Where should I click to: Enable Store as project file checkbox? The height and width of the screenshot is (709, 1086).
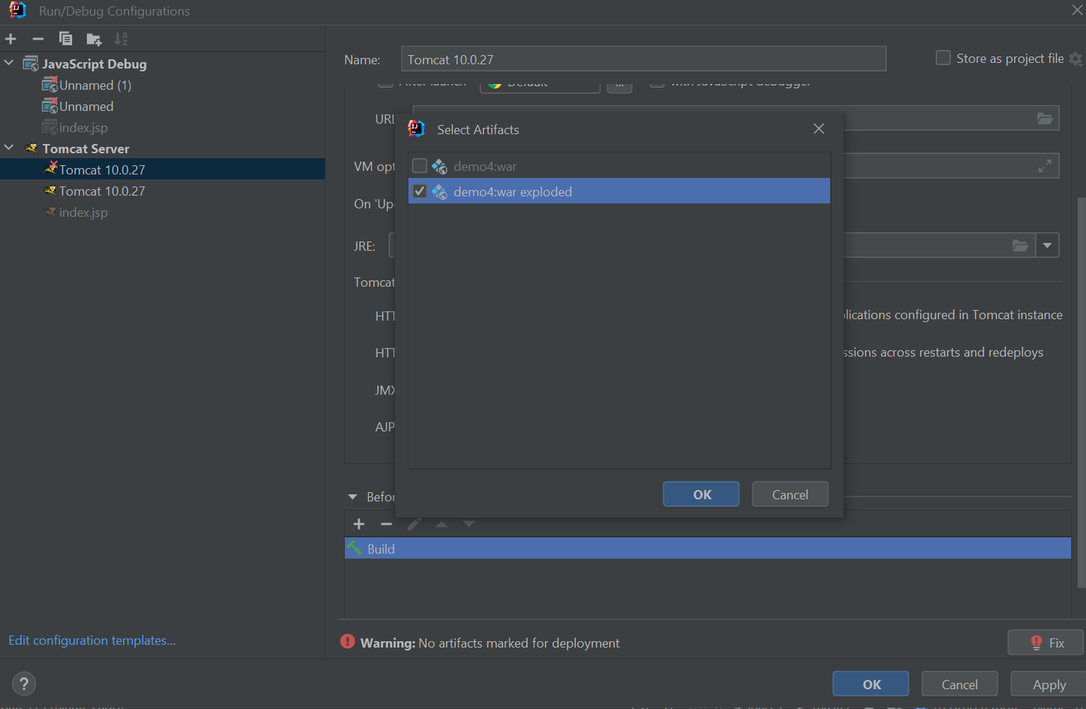click(943, 58)
